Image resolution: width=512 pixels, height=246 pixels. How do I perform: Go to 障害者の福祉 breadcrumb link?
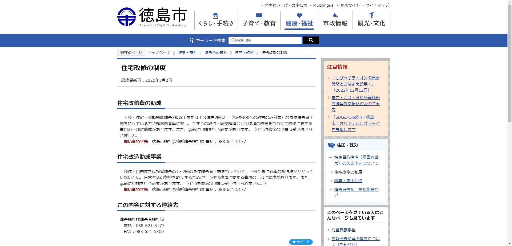(216, 52)
